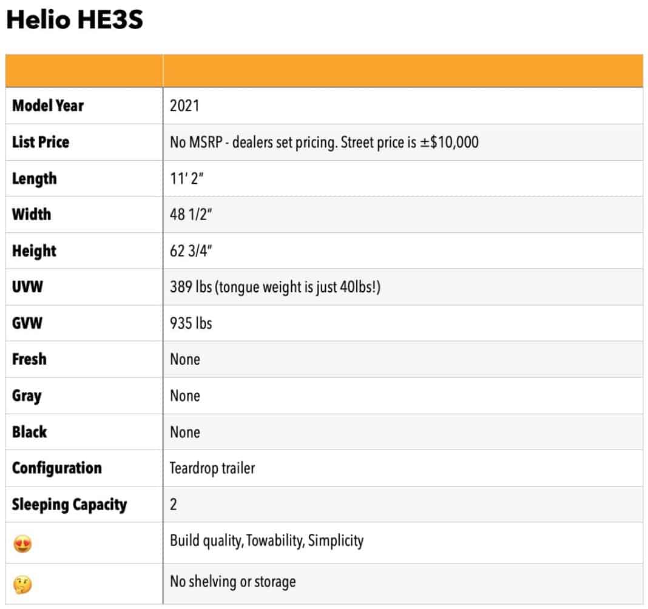Select the Height value 62 3/4"
The height and width of the screenshot is (609, 648).
[x=191, y=251]
